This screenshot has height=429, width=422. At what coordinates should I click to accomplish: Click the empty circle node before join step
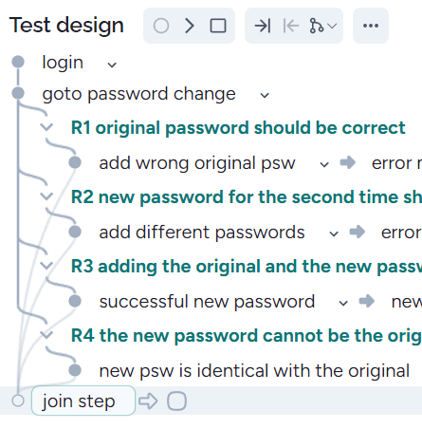click(18, 401)
